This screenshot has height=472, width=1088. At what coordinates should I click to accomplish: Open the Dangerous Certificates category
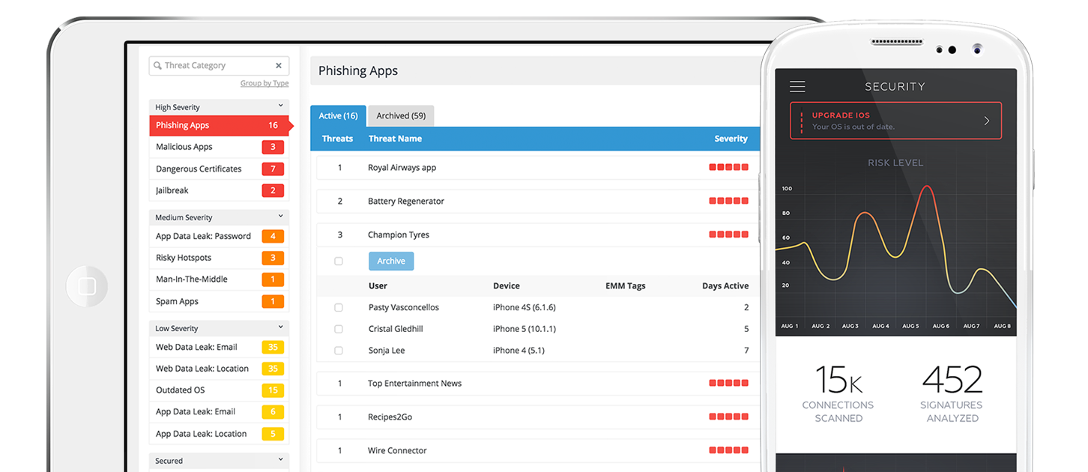[x=219, y=169]
